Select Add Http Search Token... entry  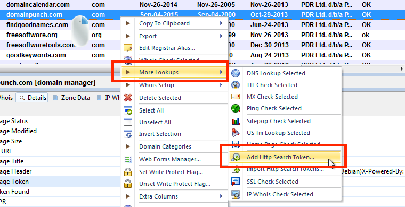[285, 157]
